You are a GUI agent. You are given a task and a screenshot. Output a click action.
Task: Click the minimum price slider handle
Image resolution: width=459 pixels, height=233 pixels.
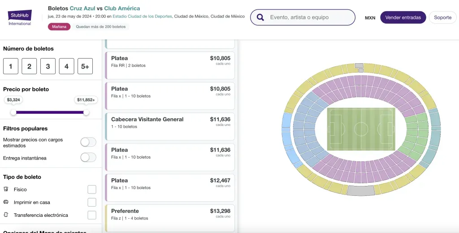pyautogui.click(x=13, y=112)
